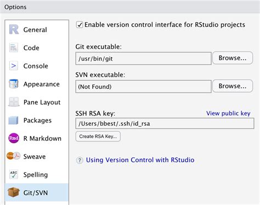The height and width of the screenshot is (205, 260).
Task: Browse for the SVN executable
Action: (233, 86)
